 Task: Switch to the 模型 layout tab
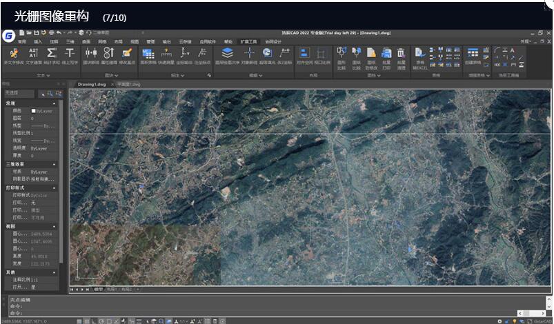click(98, 290)
